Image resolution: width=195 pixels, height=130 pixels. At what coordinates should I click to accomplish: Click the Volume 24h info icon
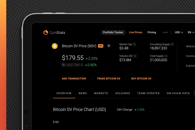135,56
